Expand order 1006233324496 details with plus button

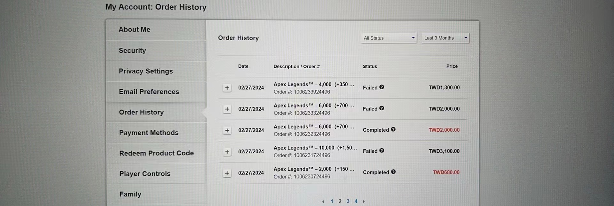[x=227, y=109]
